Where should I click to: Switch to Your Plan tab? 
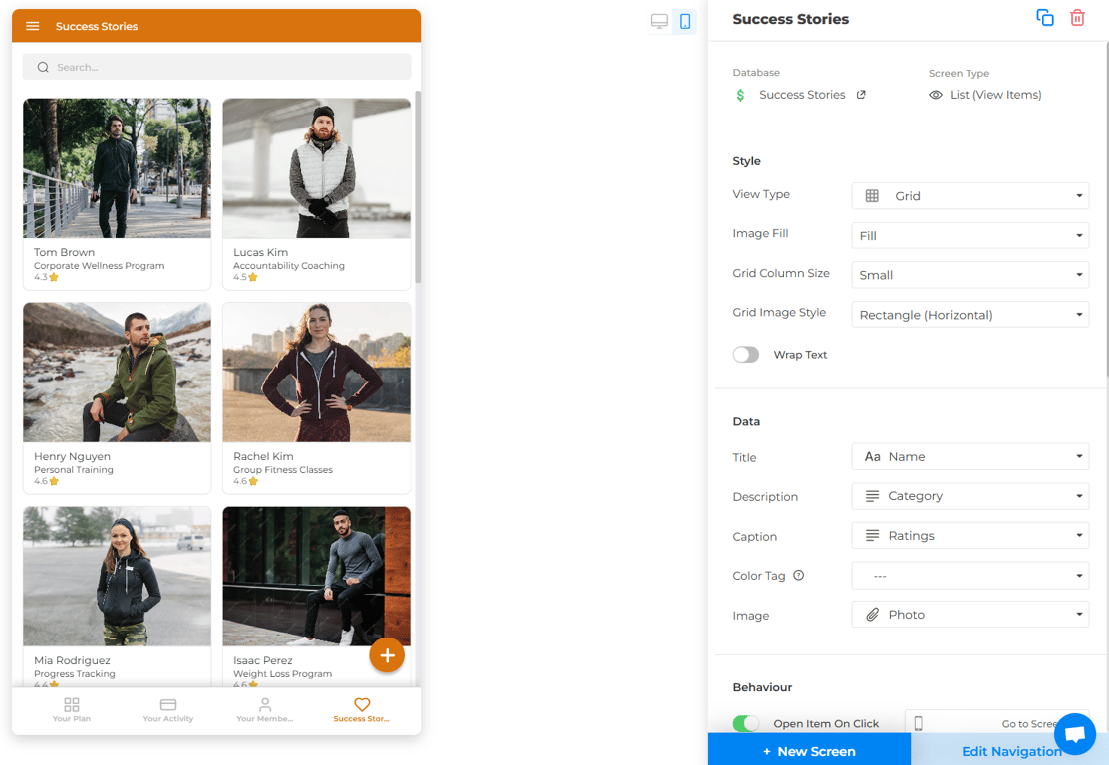(x=72, y=710)
